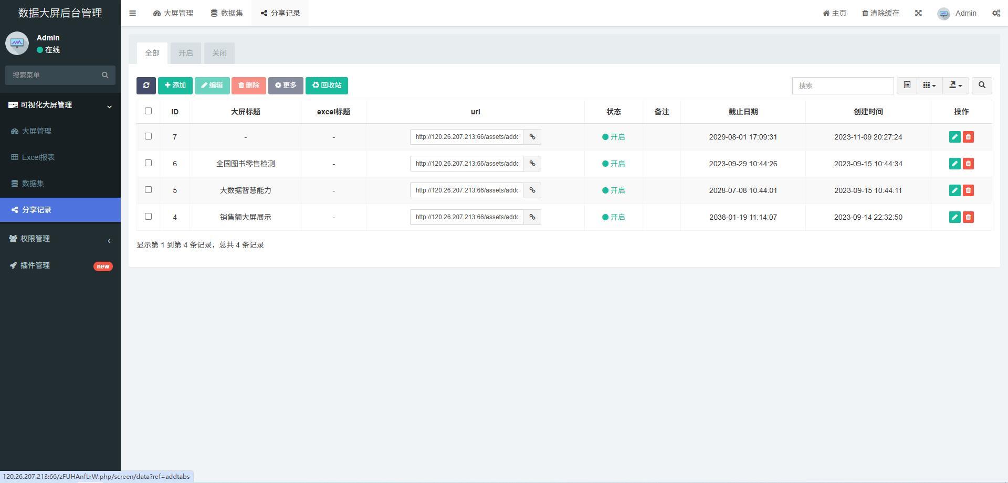This screenshot has height=483, width=1008.
Task: Click the green 添加 button
Action: pyautogui.click(x=175, y=85)
